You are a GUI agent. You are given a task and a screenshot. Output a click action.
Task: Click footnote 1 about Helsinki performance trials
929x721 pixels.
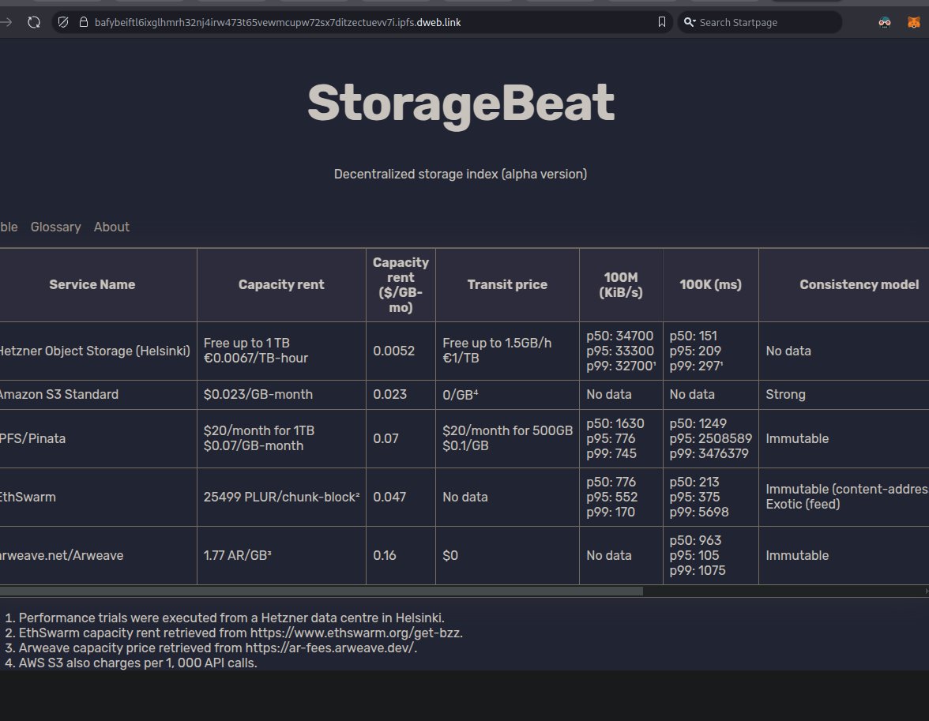pos(231,618)
